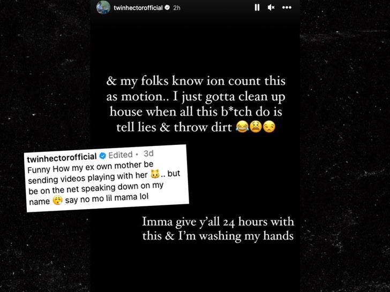
Task: Click the tired face emoji in the story text
Action: pos(256,127)
